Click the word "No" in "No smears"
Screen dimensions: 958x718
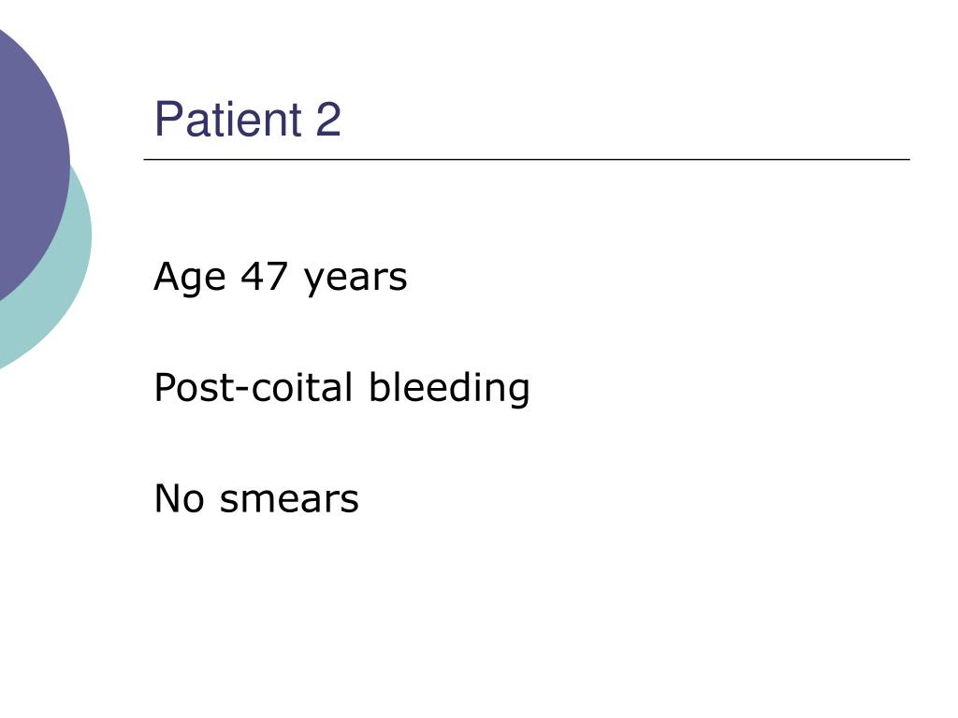pyautogui.click(x=179, y=498)
